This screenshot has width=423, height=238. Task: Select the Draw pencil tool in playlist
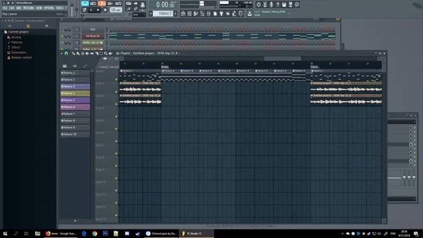(73, 54)
